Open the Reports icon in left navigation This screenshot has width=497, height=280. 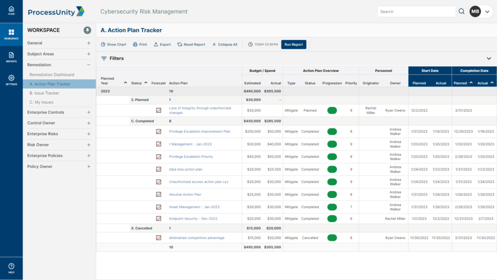11,56
